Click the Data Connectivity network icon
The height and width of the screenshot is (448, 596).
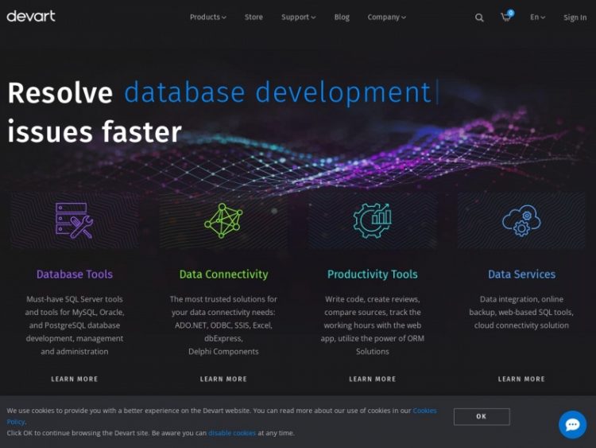[223, 220]
